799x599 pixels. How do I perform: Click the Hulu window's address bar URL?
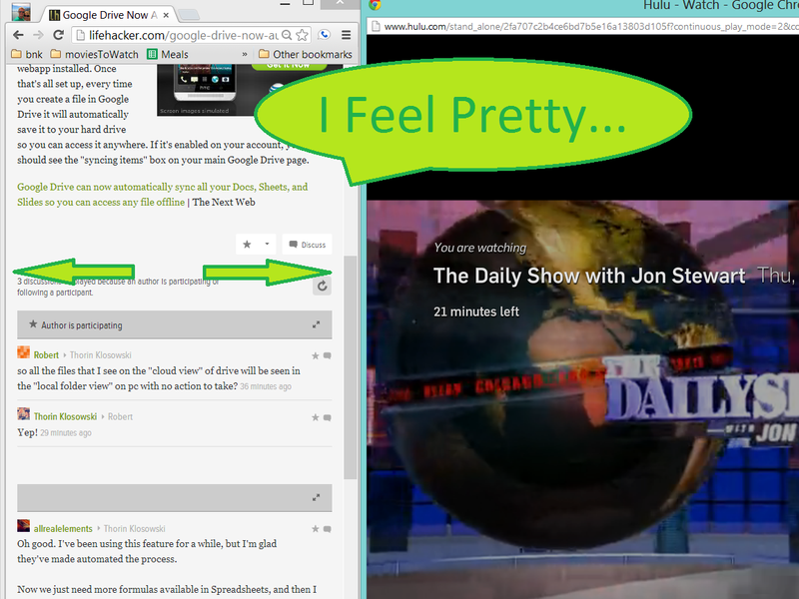[591, 27]
